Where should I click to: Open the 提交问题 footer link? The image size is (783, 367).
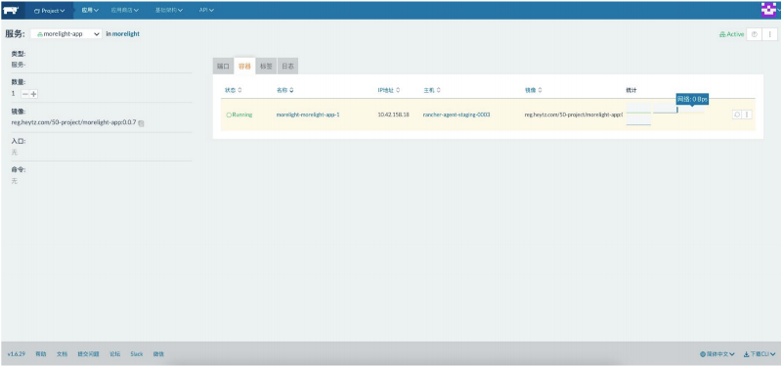pyautogui.click(x=88, y=354)
